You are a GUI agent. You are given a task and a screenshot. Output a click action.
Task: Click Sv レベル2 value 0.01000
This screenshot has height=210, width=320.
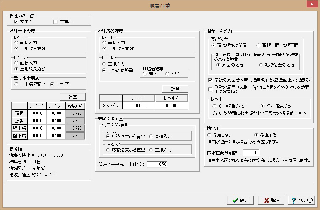172,106
